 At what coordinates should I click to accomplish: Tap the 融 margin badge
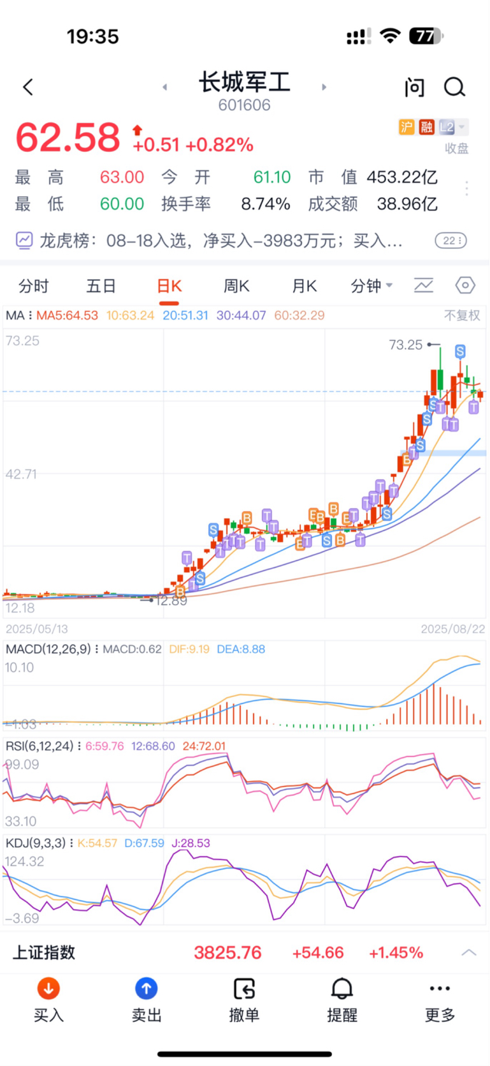tap(426, 127)
